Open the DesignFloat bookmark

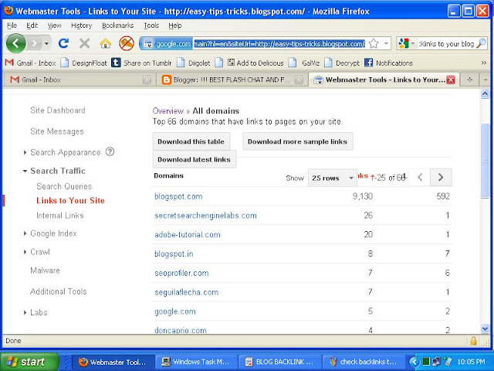click(x=83, y=63)
